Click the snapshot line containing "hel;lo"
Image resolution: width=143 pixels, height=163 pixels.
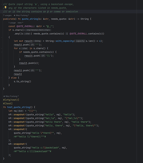pos(46,118)
